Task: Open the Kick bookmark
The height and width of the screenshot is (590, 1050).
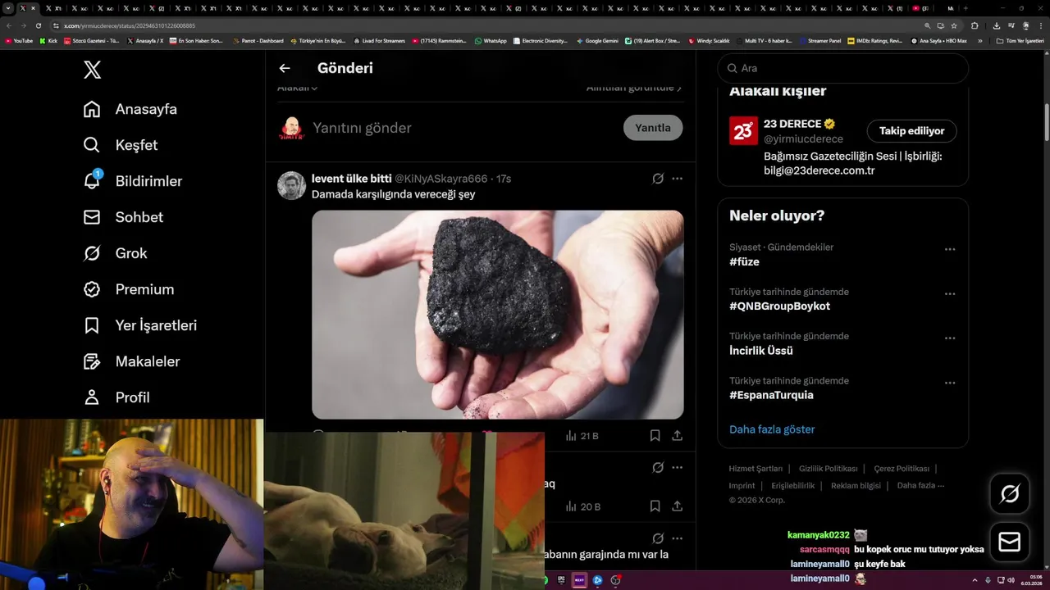Action: 48,40
